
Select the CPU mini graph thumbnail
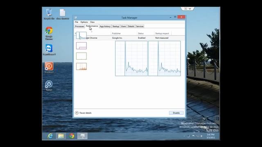[81, 36]
